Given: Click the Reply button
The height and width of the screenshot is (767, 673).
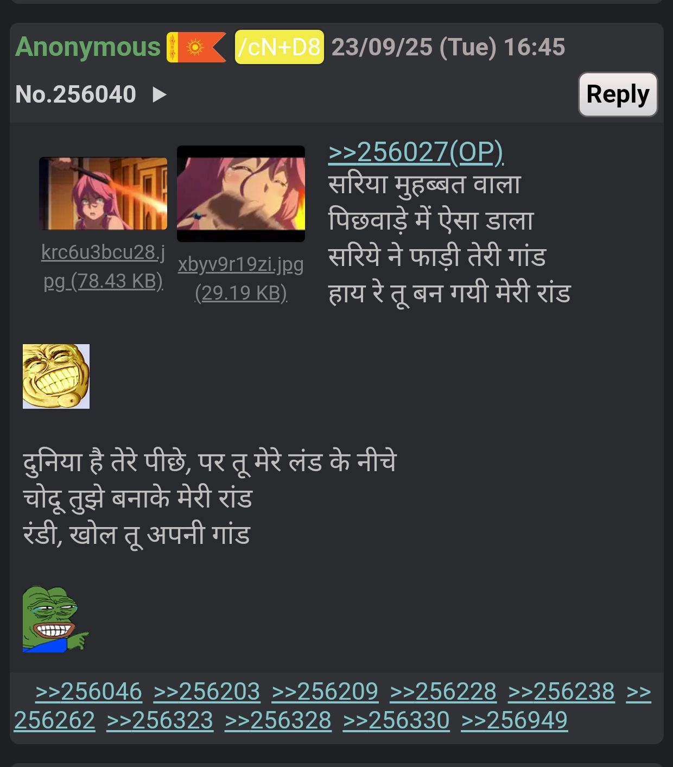Looking at the screenshot, I should [618, 94].
